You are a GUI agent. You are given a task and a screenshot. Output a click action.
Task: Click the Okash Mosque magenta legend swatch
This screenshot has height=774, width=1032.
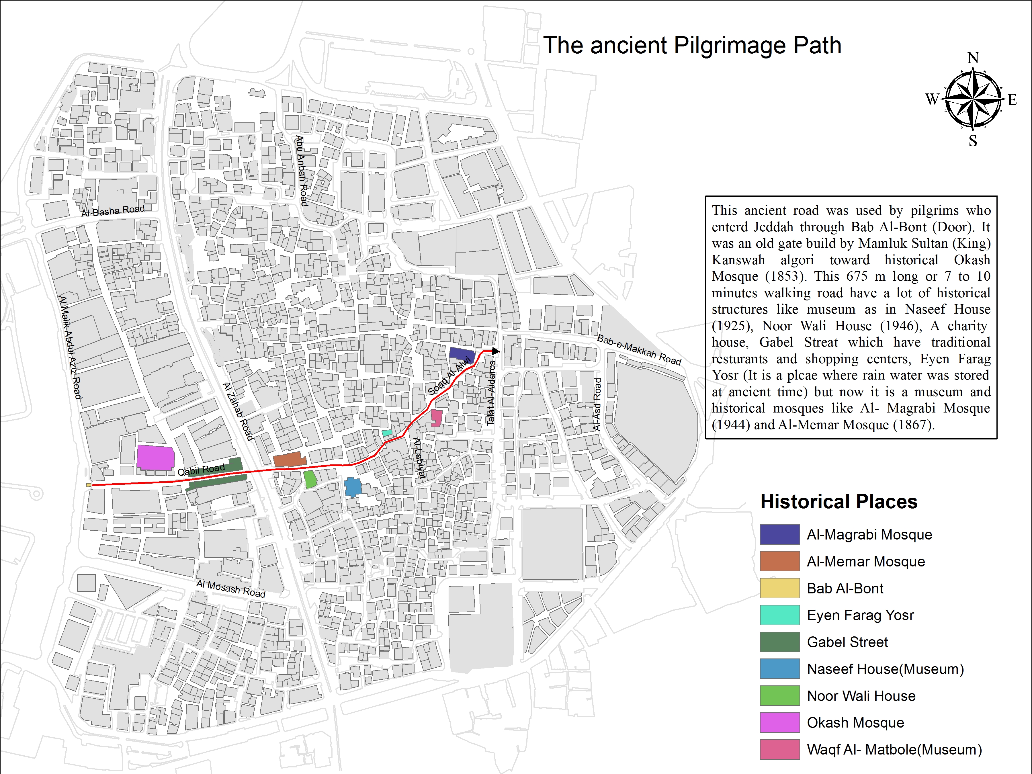point(780,722)
